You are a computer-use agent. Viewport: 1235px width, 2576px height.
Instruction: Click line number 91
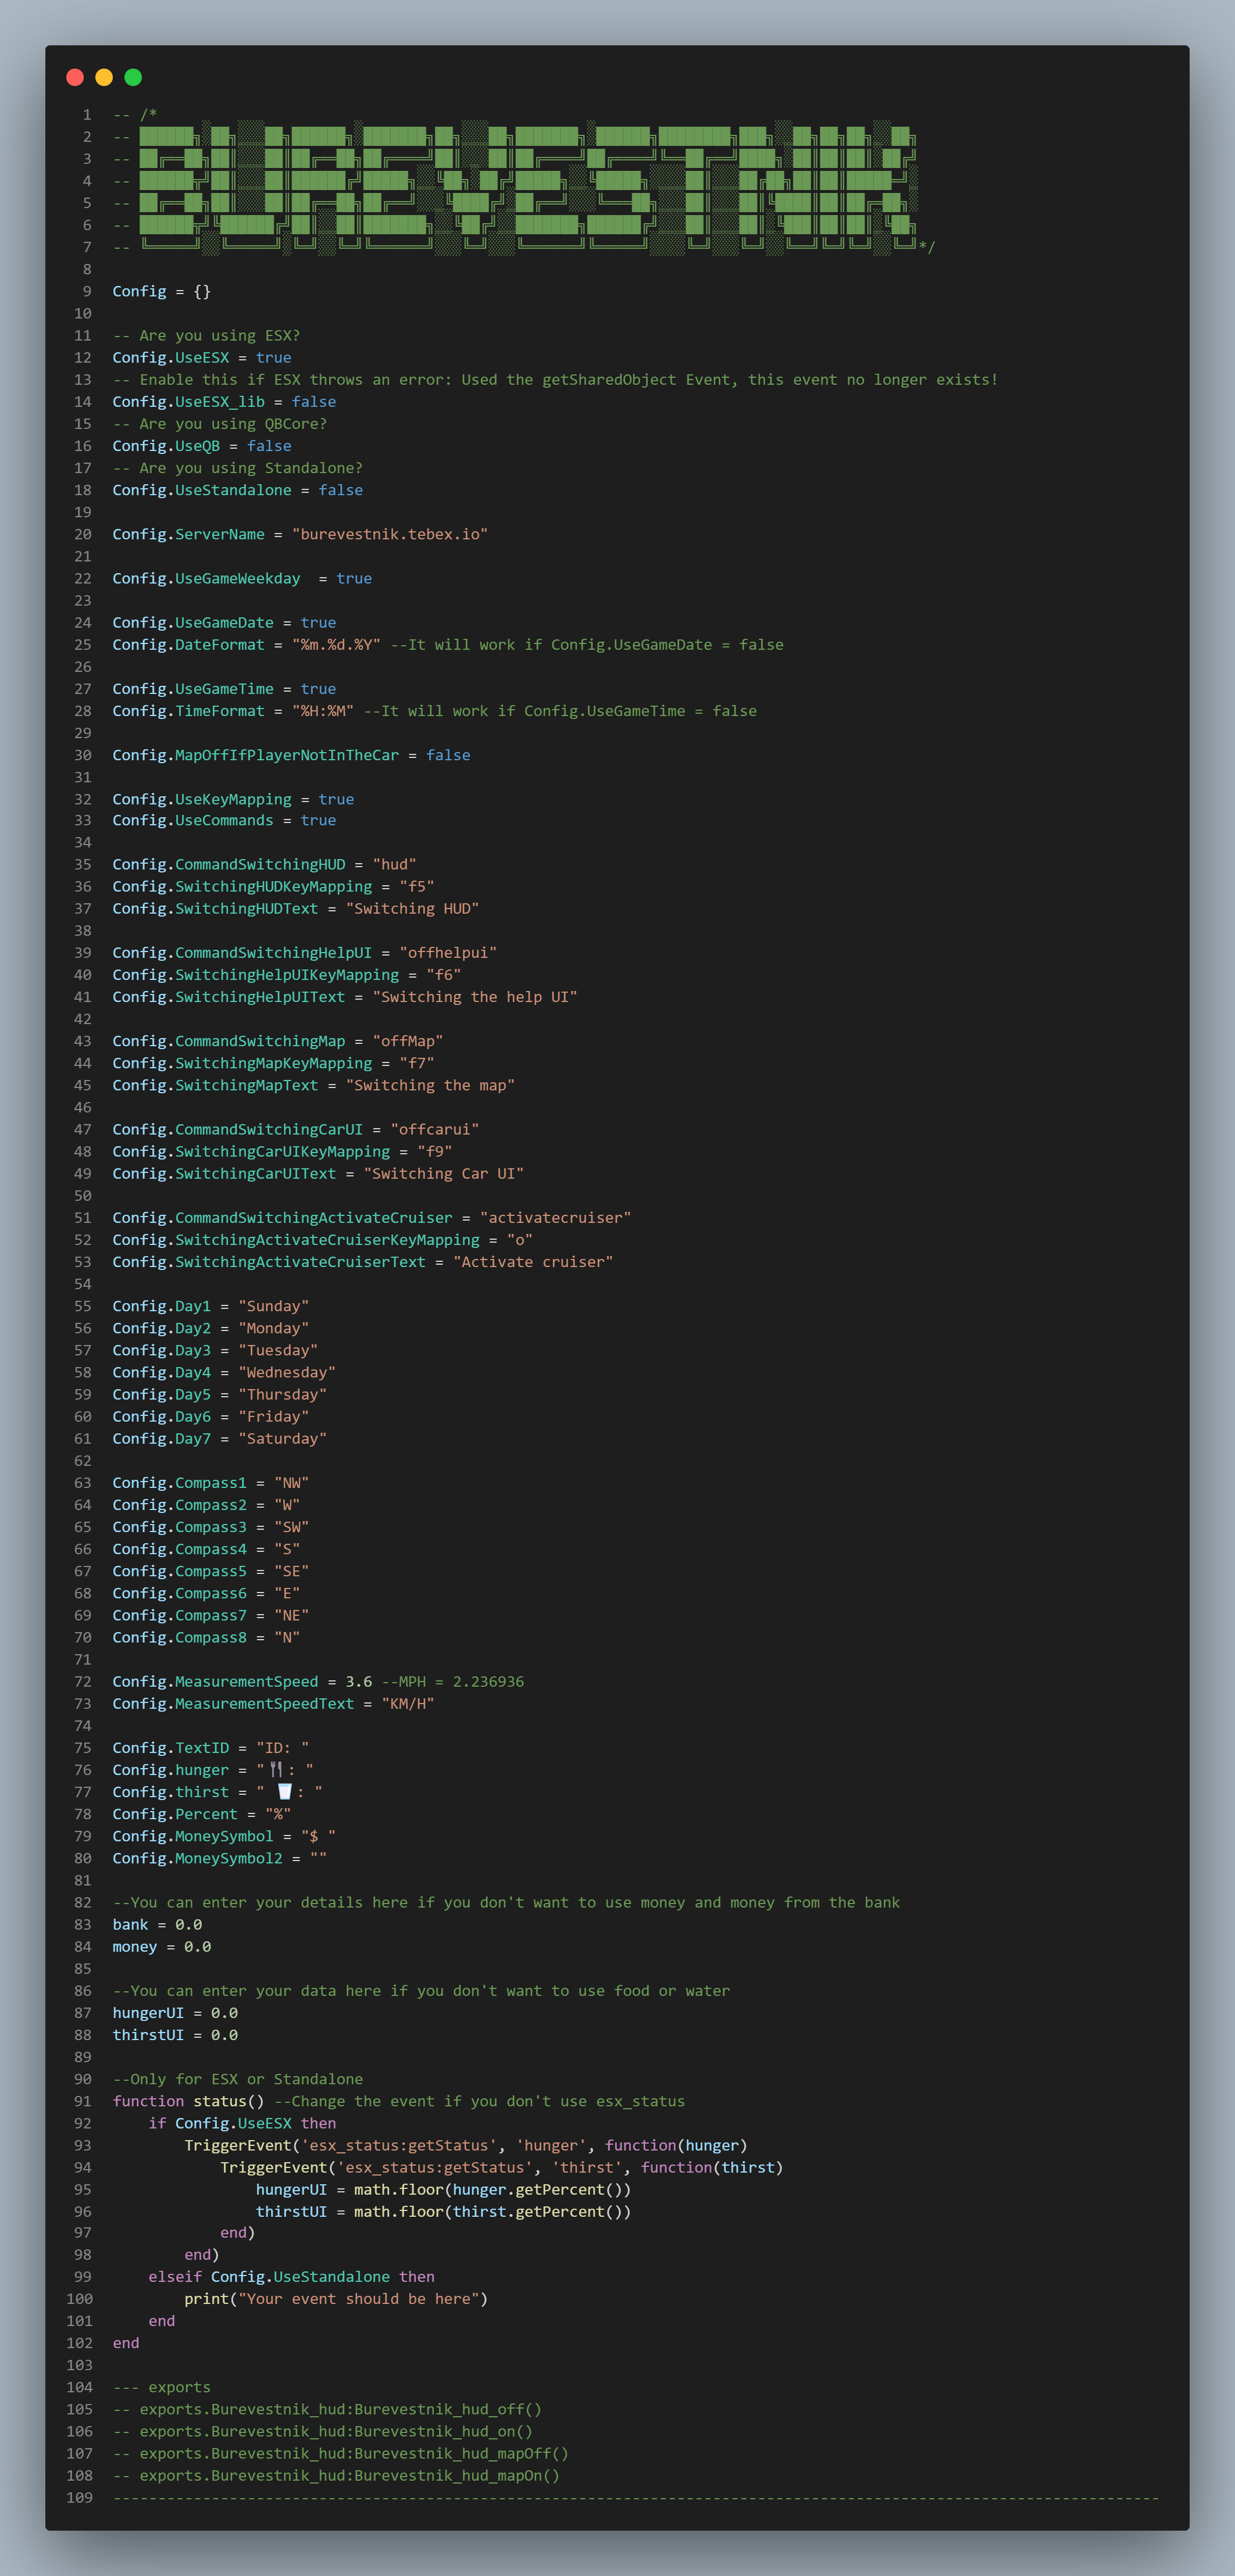[x=82, y=2101]
